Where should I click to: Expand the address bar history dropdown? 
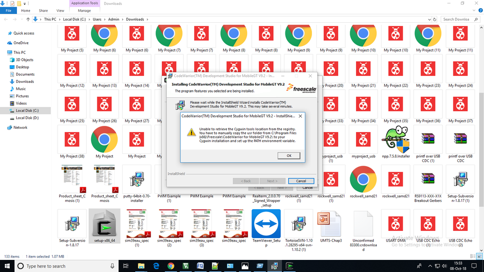pos(429,19)
